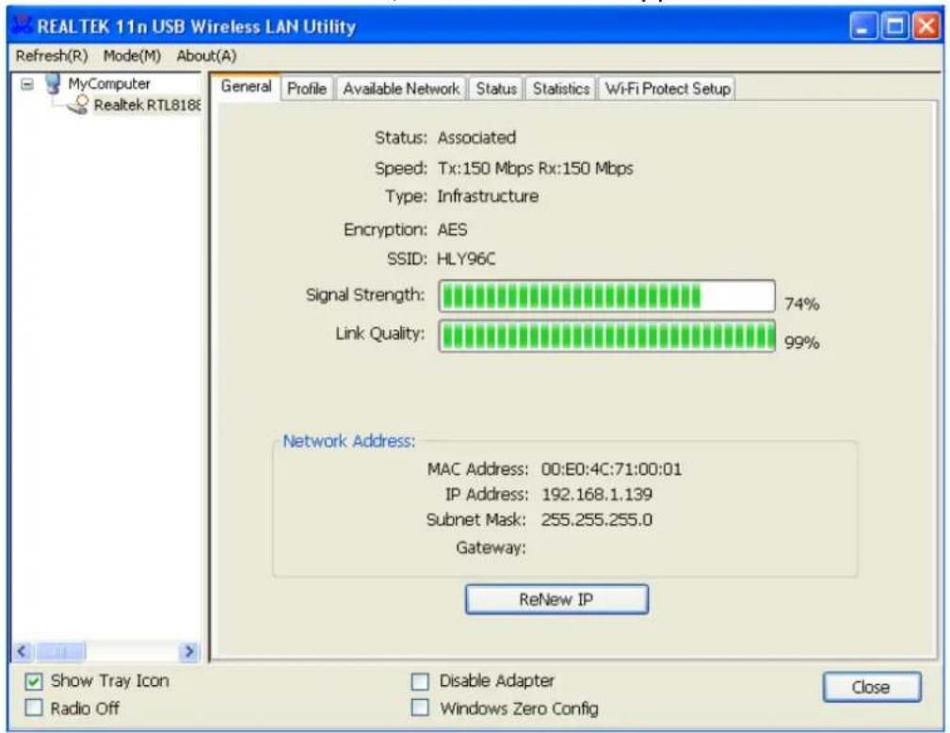Click the Network Address group label
Screen dimensions: 950x733
click(349, 441)
